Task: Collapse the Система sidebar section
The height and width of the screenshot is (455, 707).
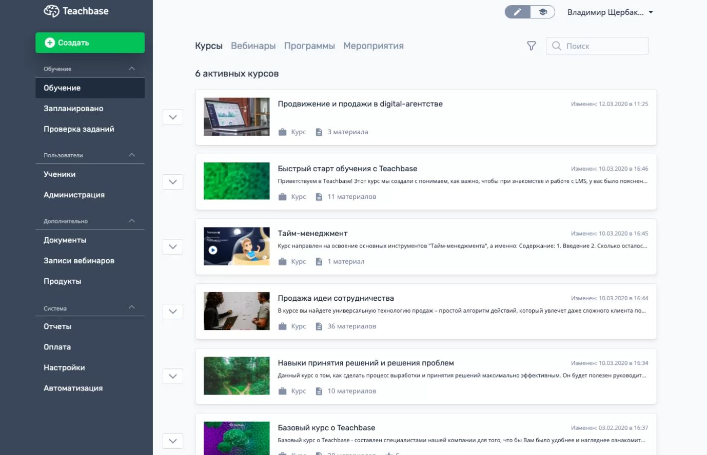Action: pos(132,307)
